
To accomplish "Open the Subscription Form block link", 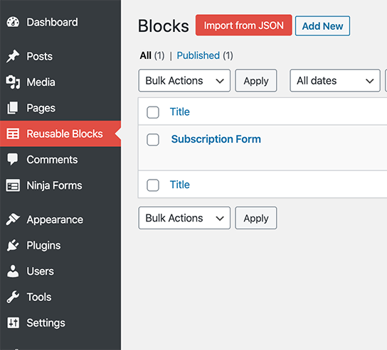I will (x=216, y=139).
